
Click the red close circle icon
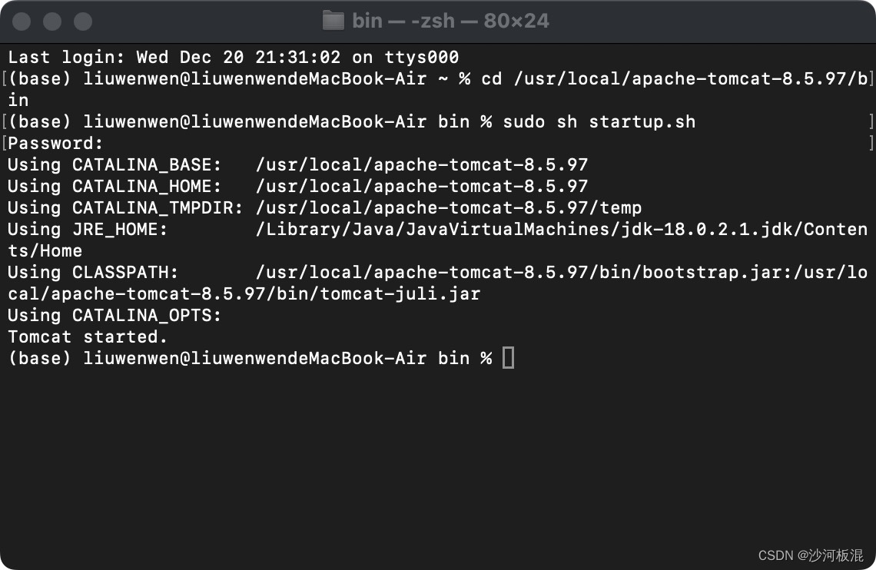click(21, 21)
